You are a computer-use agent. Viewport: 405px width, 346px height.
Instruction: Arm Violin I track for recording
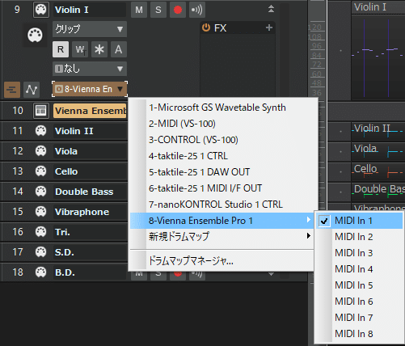click(178, 10)
